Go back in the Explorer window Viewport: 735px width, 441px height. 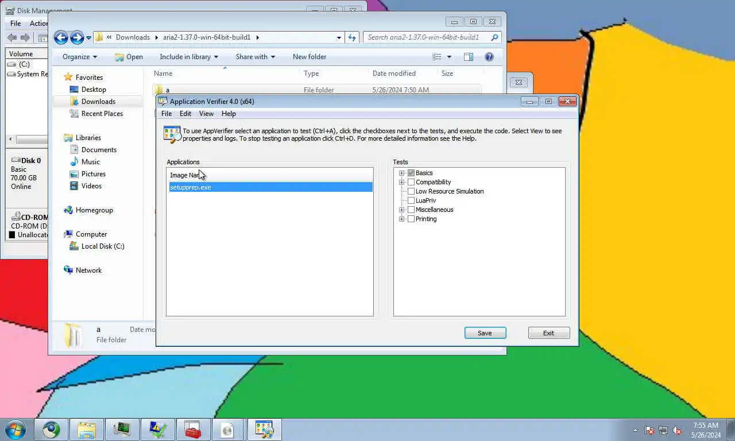(x=61, y=37)
